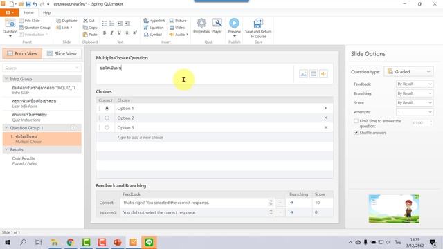Increase text indent

click(127, 23)
